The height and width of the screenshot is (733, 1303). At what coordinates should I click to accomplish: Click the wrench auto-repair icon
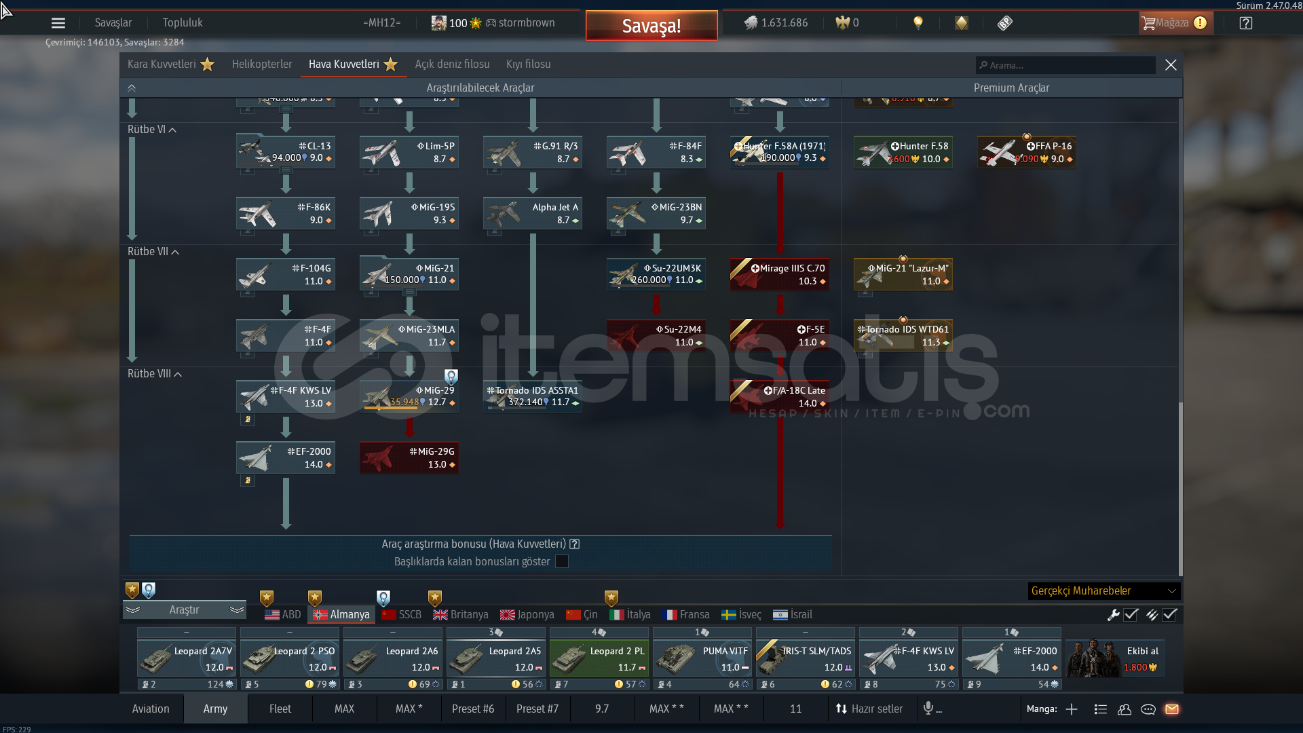[1113, 615]
